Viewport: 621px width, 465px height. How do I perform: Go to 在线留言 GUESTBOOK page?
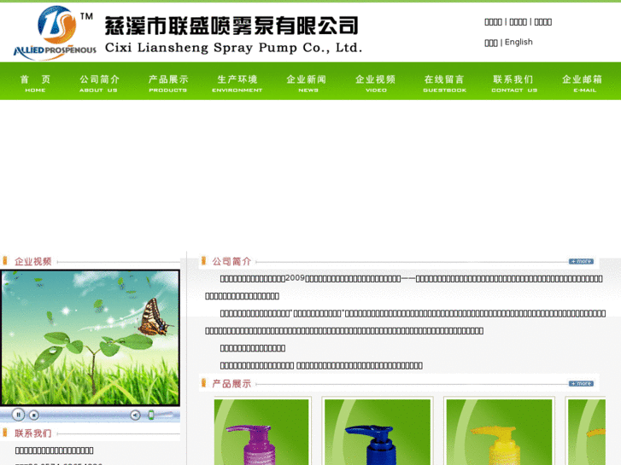(444, 84)
